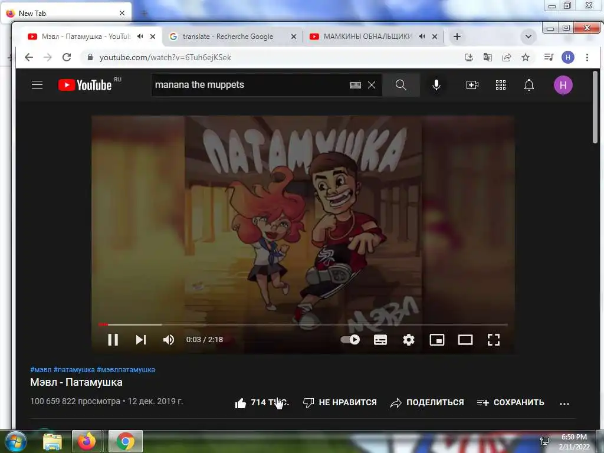
Task: Click the translate page icon
Action: (x=488, y=57)
